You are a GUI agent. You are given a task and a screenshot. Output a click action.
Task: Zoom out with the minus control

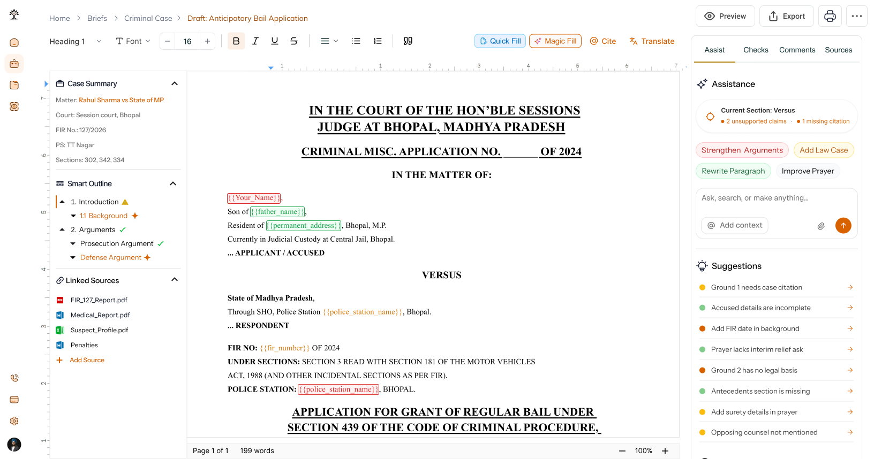pyautogui.click(x=622, y=451)
